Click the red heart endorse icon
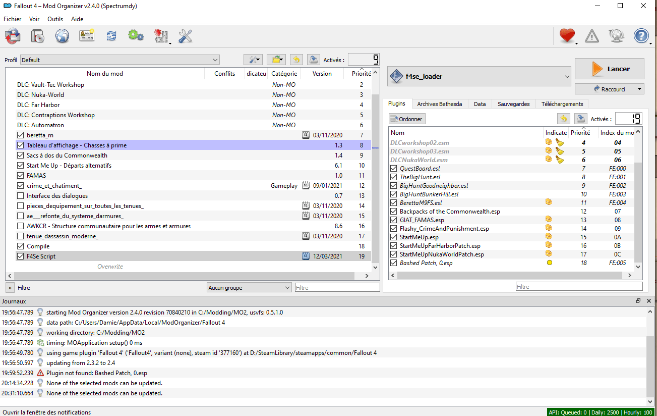Image resolution: width=657 pixels, height=416 pixels. click(x=567, y=36)
